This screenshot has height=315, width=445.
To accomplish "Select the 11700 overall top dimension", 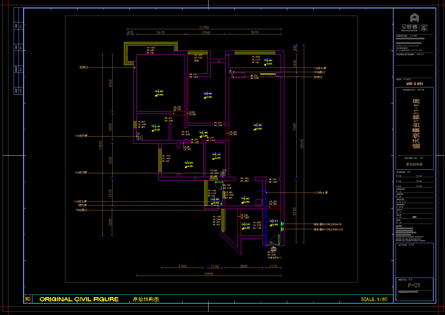I will [x=204, y=27].
